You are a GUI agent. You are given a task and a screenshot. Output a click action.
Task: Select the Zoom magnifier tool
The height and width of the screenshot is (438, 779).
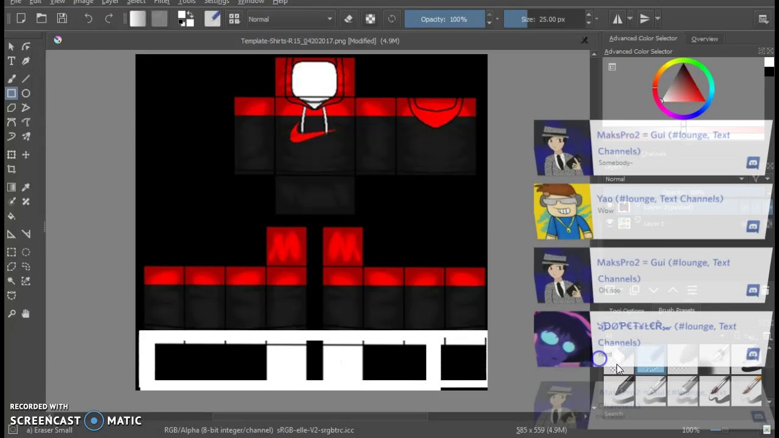coord(12,314)
